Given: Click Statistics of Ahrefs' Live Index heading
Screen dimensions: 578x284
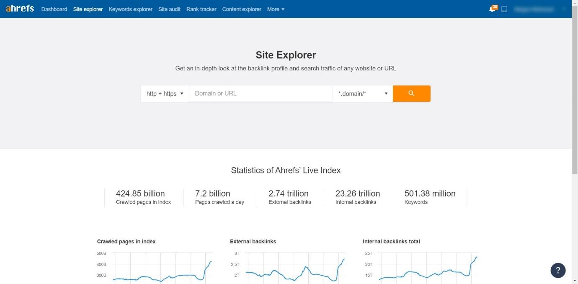Looking at the screenshot, I should (x=286, y=170).
